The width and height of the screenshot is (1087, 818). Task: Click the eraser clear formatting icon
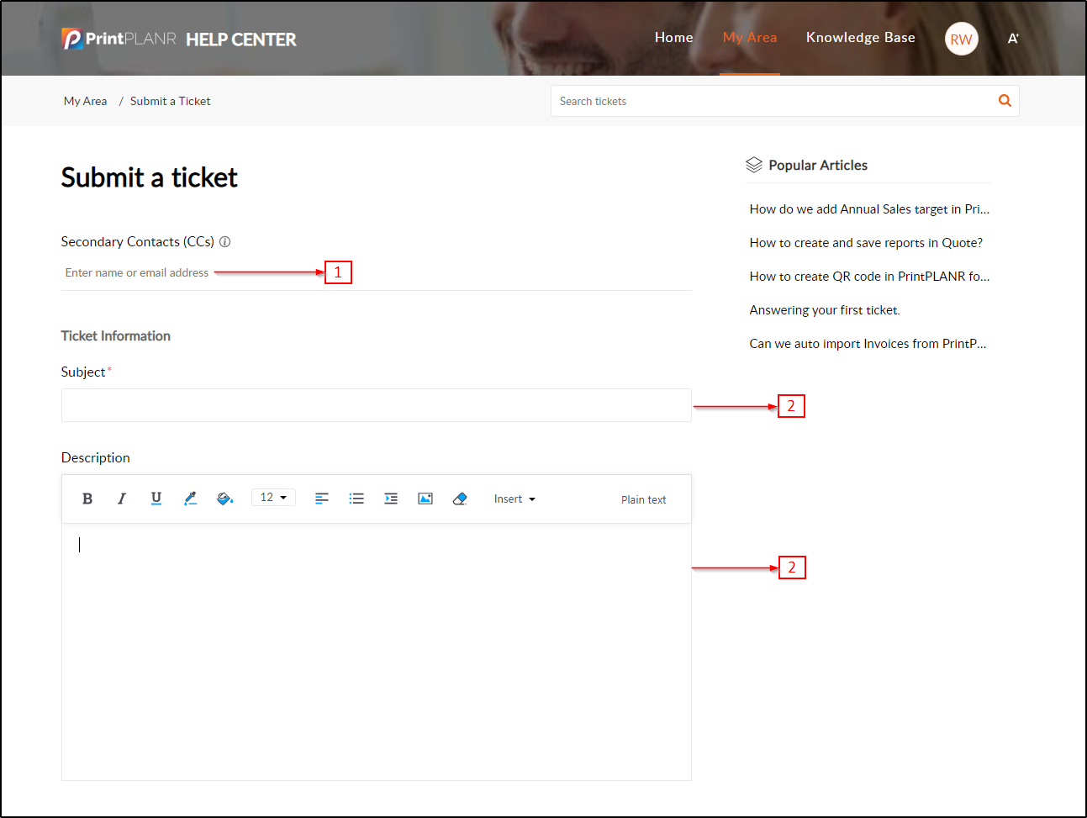[x=460, y=499]
